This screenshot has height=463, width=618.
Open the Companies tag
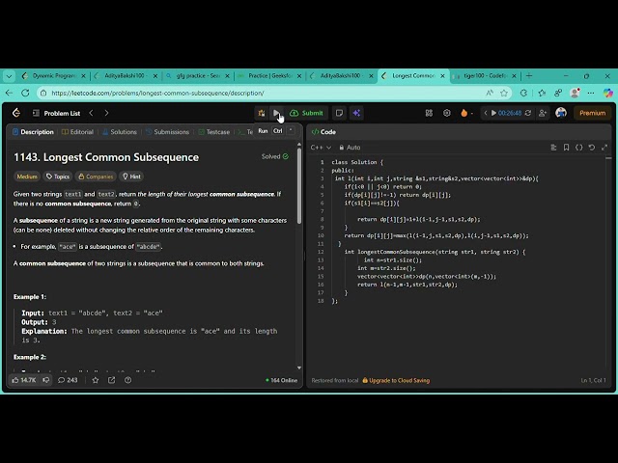click(x=96, y=177)
